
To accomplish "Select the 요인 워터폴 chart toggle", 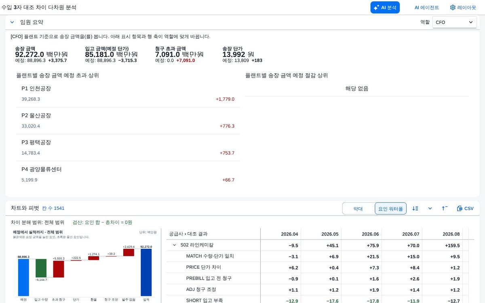I will click(390, 208).
